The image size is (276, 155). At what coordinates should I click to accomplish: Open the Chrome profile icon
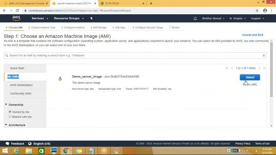[x=265, y=10]
